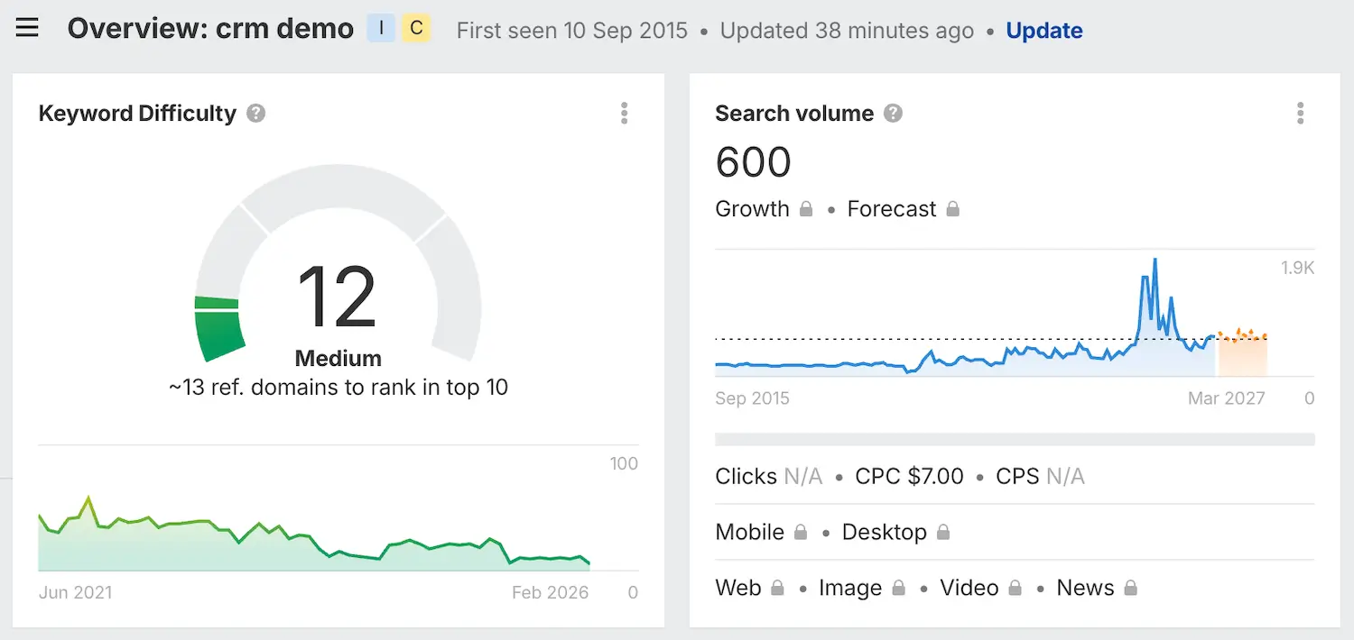Screen dimensions: 1354x640
Task: Click the blue 'I' intent badge
Action: 381,29
